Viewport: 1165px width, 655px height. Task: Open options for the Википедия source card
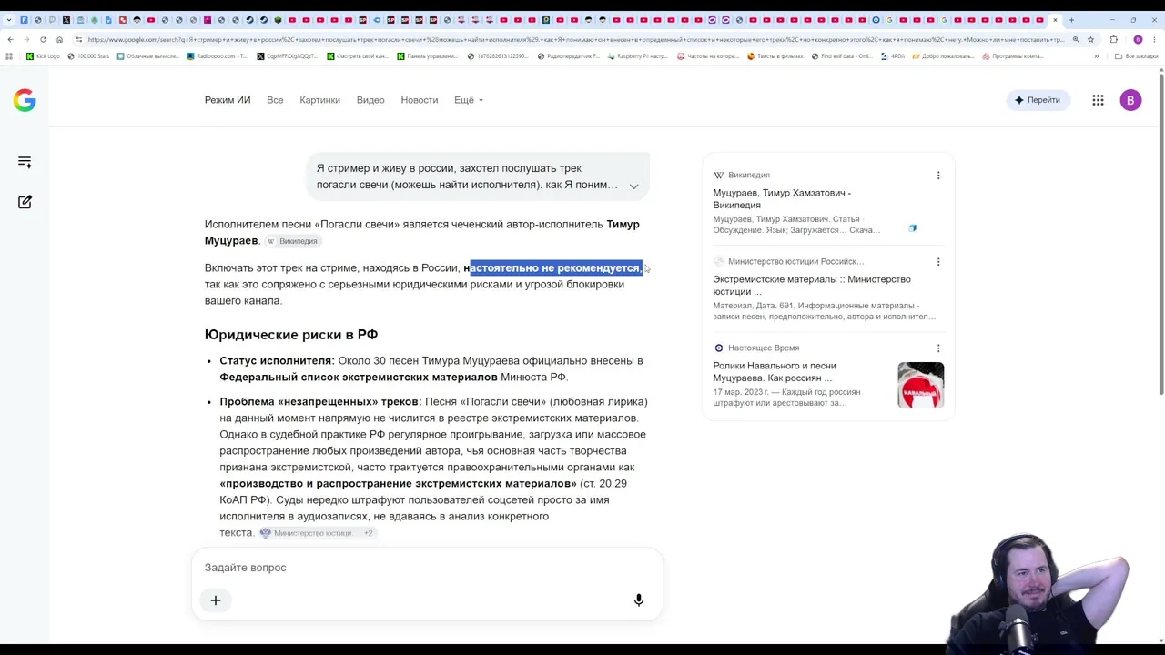click(938, 176)
